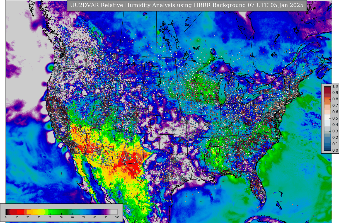339x223 pixels.
Task: Click the 70 tick label on the humidity colorbar
Action: pyautogui.click(x=84, y=217)
